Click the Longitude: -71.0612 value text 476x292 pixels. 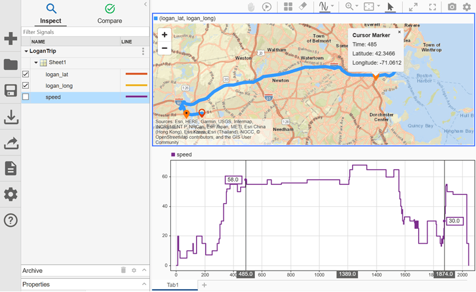tap(377, 63)
